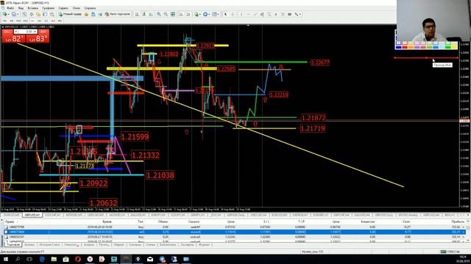Viewport: 471px width, 264px height.
Task: Toggle chart shift
Action: click(188, 14)
